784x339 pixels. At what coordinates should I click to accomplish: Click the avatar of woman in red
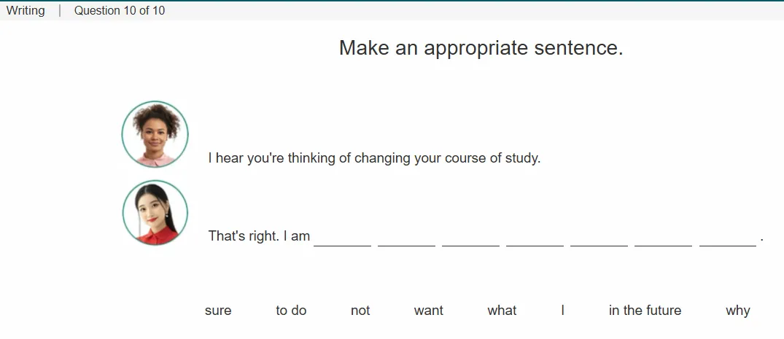coord(155,212)
